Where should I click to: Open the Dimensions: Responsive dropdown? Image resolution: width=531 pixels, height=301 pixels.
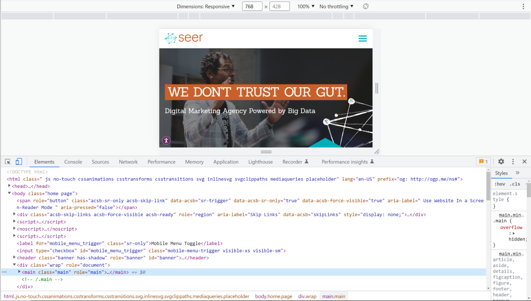[206, 6]
